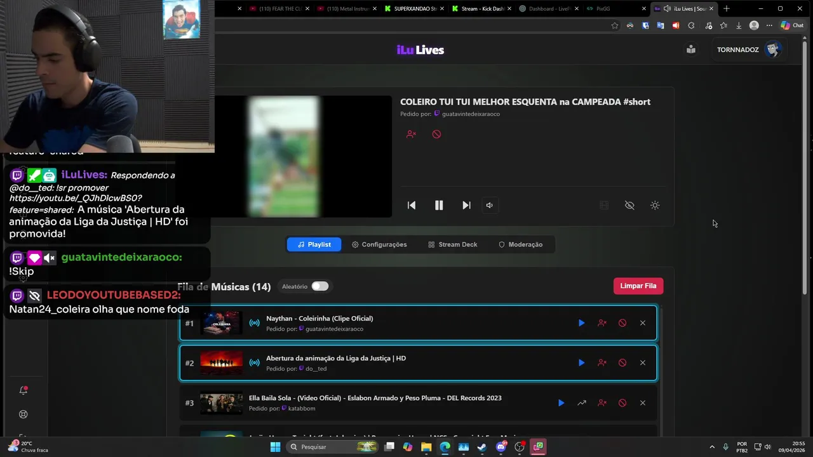
Task: Click the weather widget showing 20°C Chuva fraca
Action: tap(28, 447)
